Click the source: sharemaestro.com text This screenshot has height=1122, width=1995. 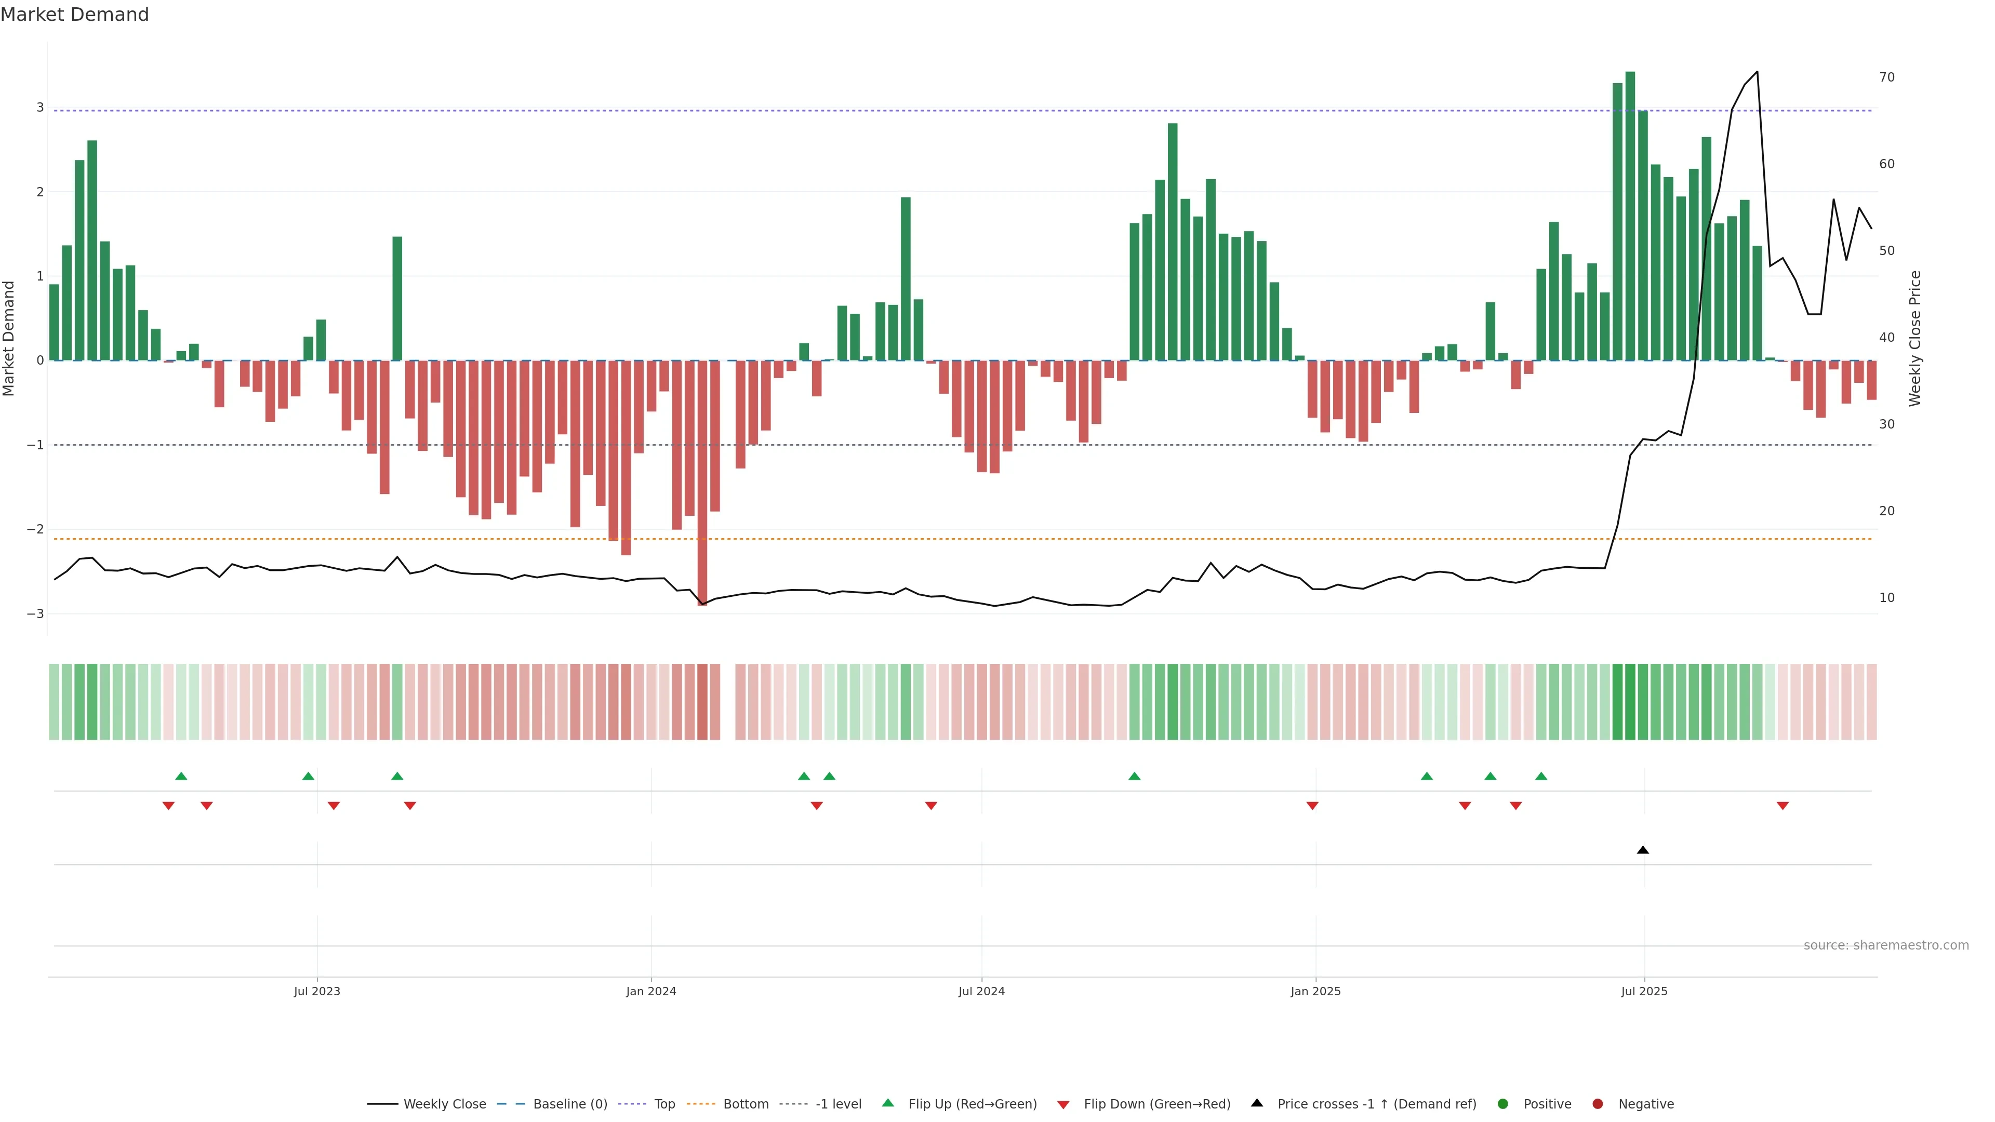[x=1886, y=945]
